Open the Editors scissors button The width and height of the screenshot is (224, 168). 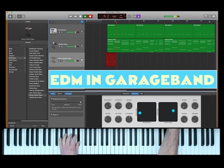[x=23, y=16]
